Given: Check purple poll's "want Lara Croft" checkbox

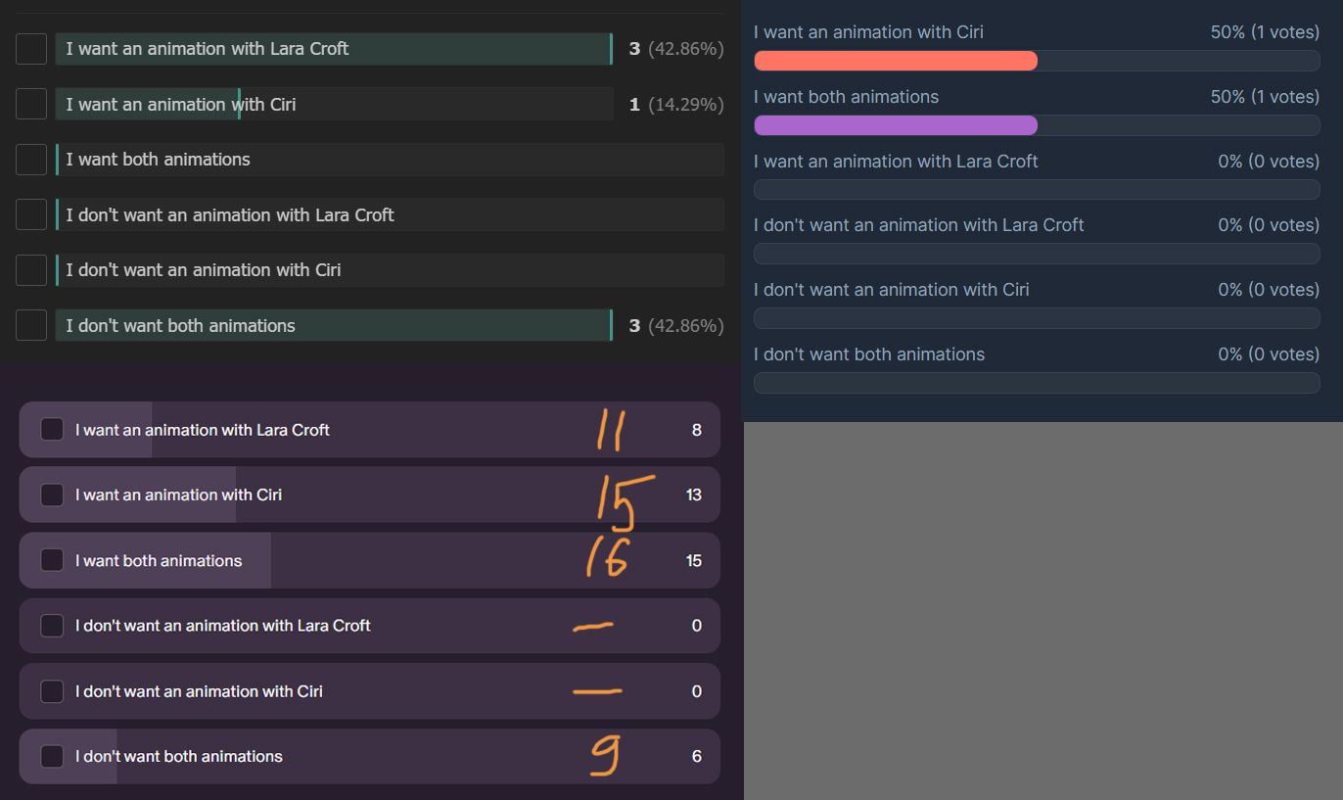Looking at the screenshot, I should pyautogui.click(x=52, y=430).
